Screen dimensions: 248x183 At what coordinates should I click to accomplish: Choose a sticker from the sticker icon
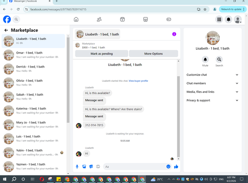(91, 167)
